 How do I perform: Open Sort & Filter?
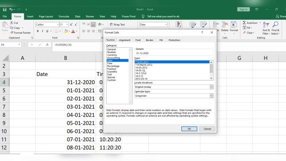[266, 28]
